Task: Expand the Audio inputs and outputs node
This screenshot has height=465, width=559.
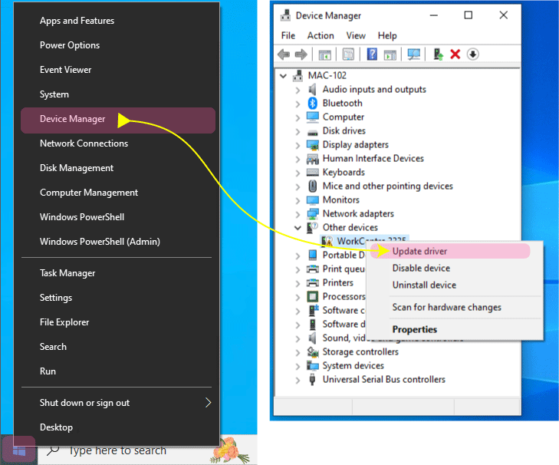Action: (x=298, y=90)
